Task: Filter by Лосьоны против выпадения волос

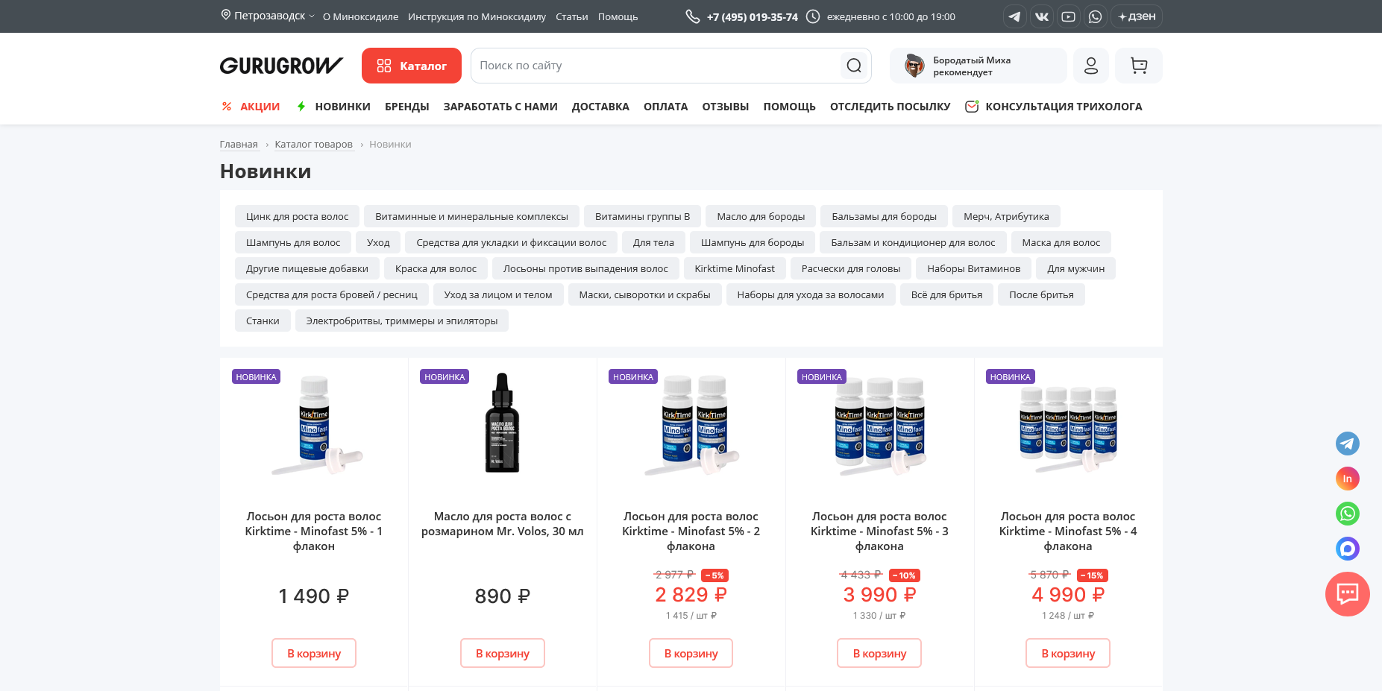Action: pos(585,268)
